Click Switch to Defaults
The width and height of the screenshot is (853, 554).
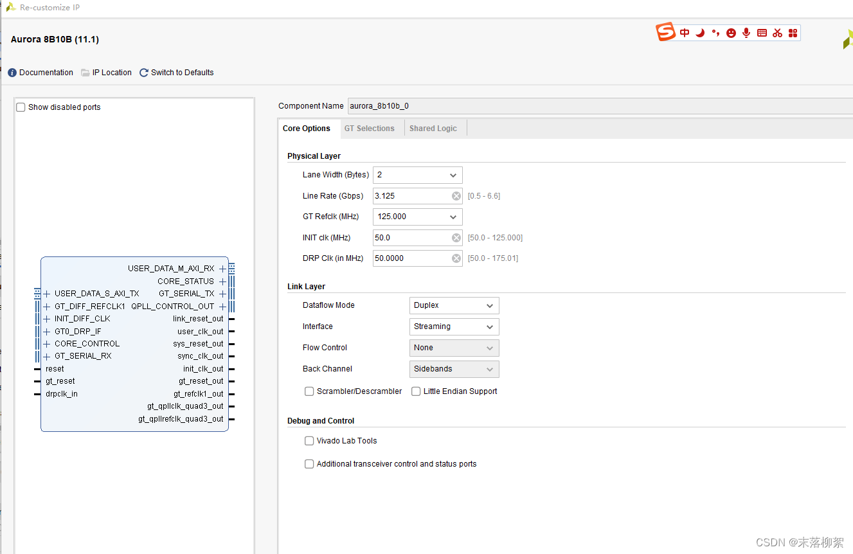(177, 73)
